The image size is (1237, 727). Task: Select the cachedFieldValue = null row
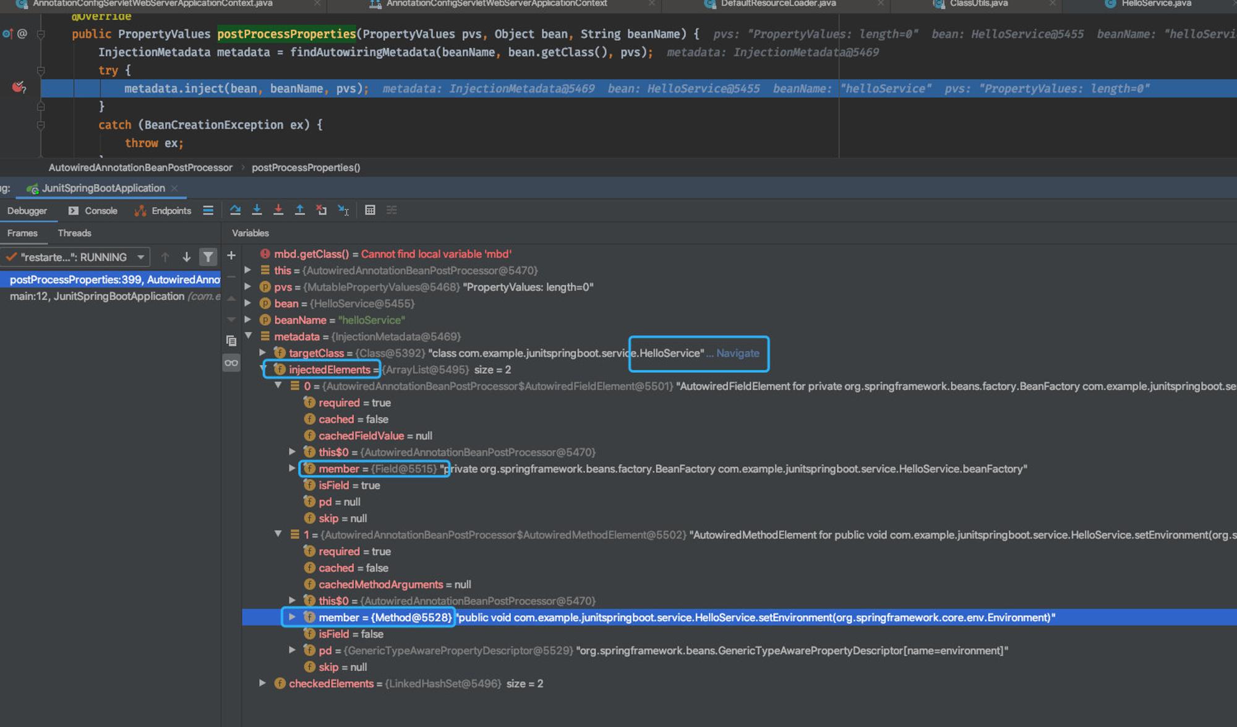(x=739, y=435)
